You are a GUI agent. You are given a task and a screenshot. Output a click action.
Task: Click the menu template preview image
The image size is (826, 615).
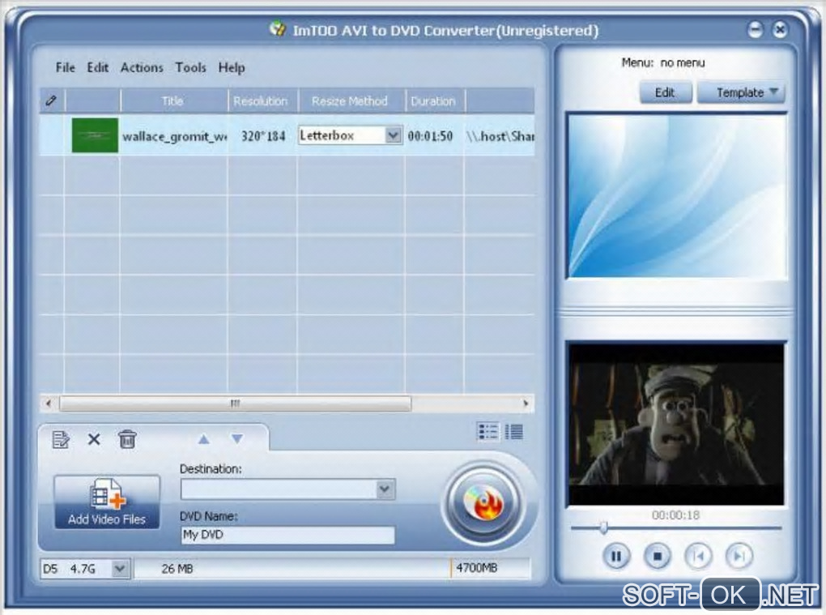676,196
